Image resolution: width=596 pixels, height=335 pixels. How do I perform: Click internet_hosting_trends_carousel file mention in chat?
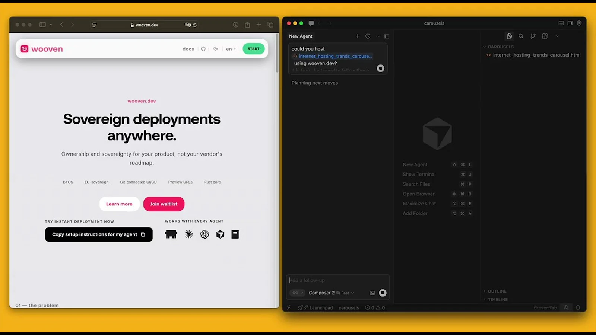coord(333,56)
